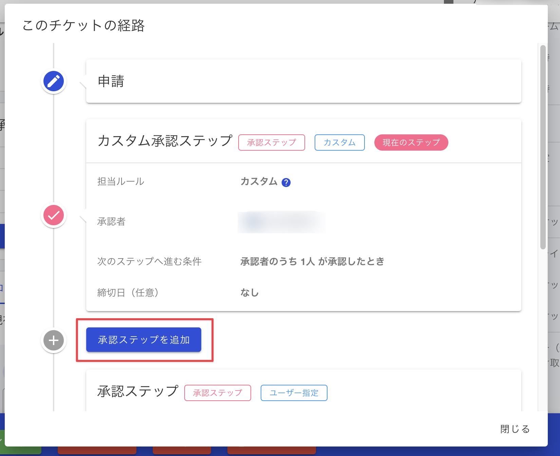Click the カスタム承認ステップ heading

165,141
